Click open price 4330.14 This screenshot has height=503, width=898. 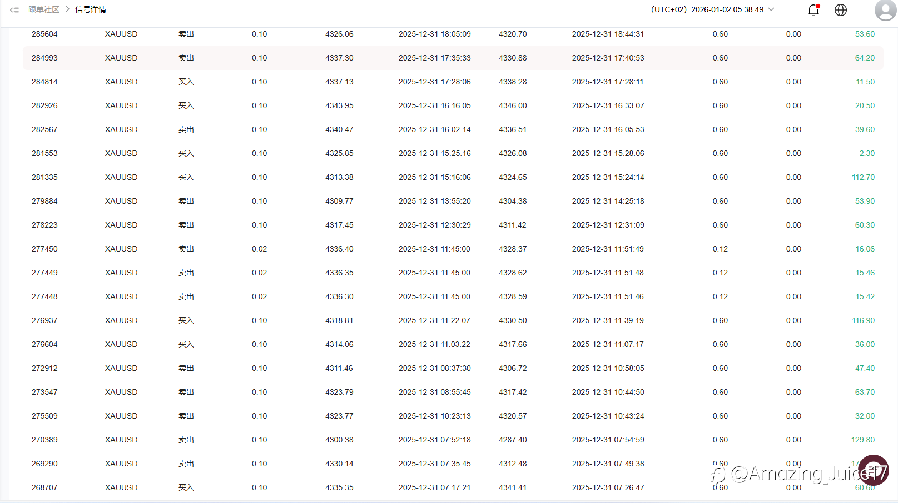[339, 464]
